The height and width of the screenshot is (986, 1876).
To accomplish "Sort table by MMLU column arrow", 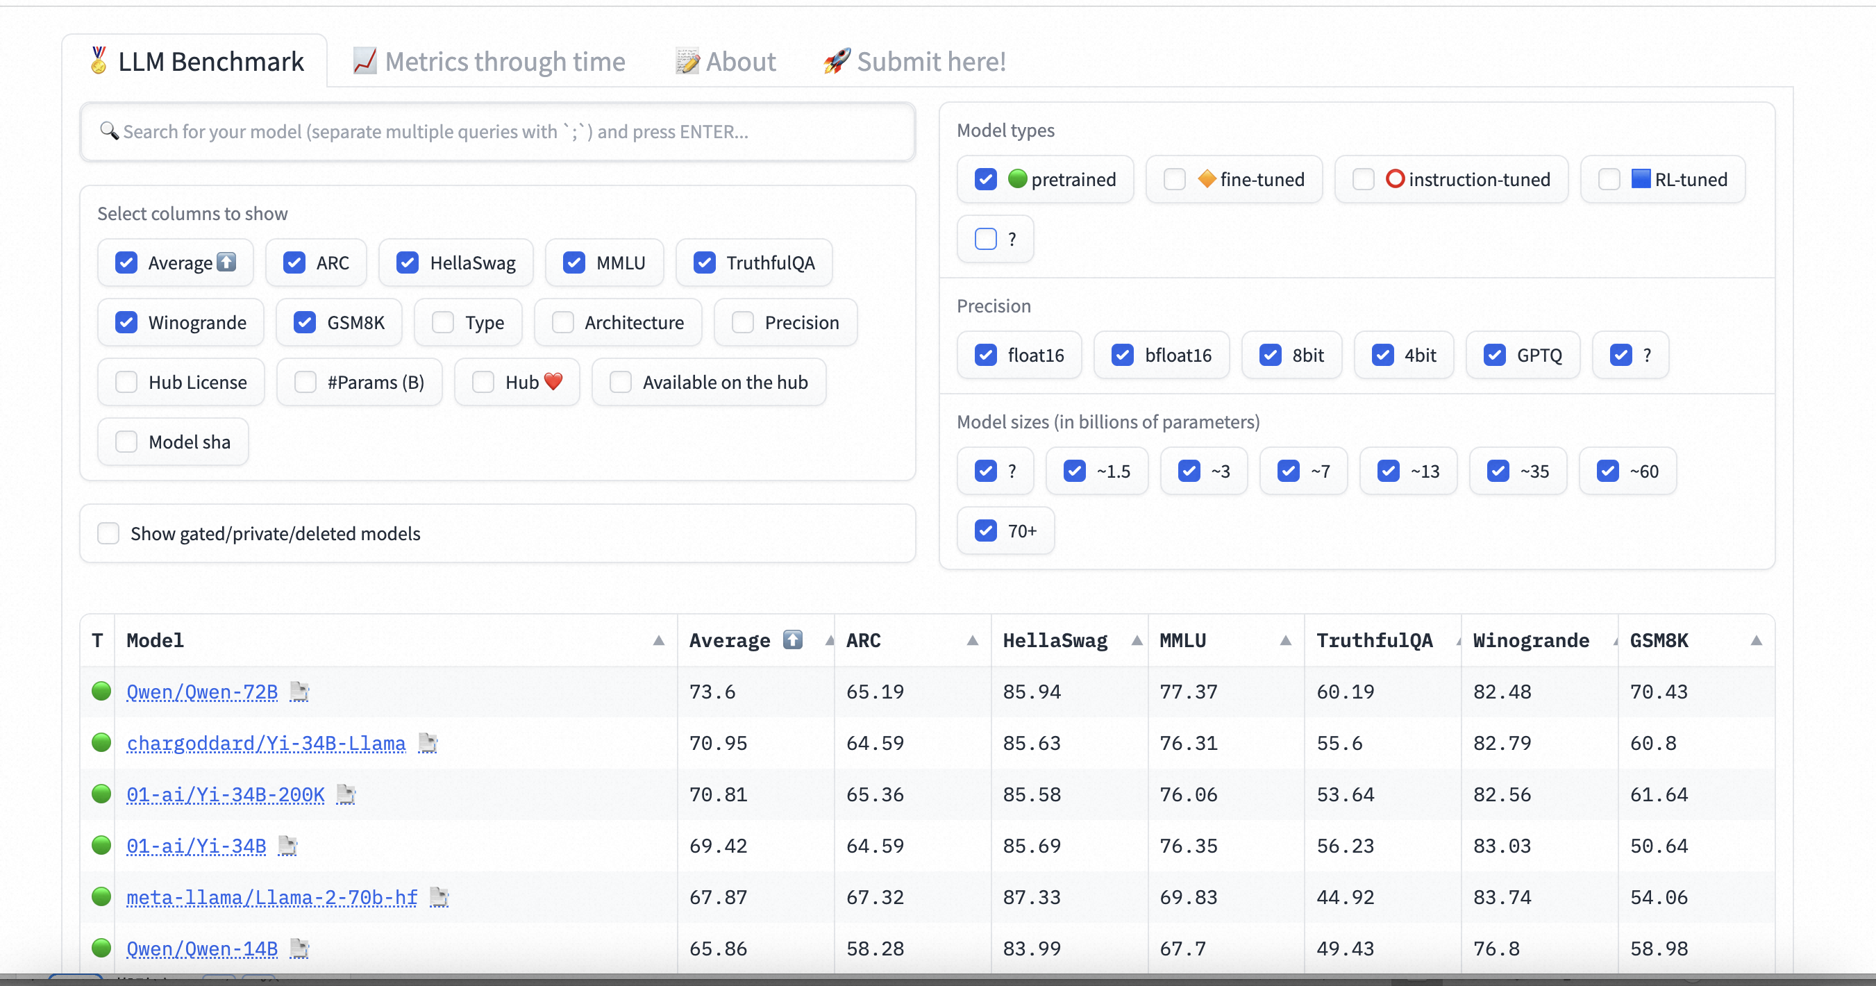I will coord(1286,641).
